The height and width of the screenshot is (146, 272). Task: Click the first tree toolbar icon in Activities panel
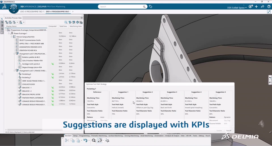7,22
